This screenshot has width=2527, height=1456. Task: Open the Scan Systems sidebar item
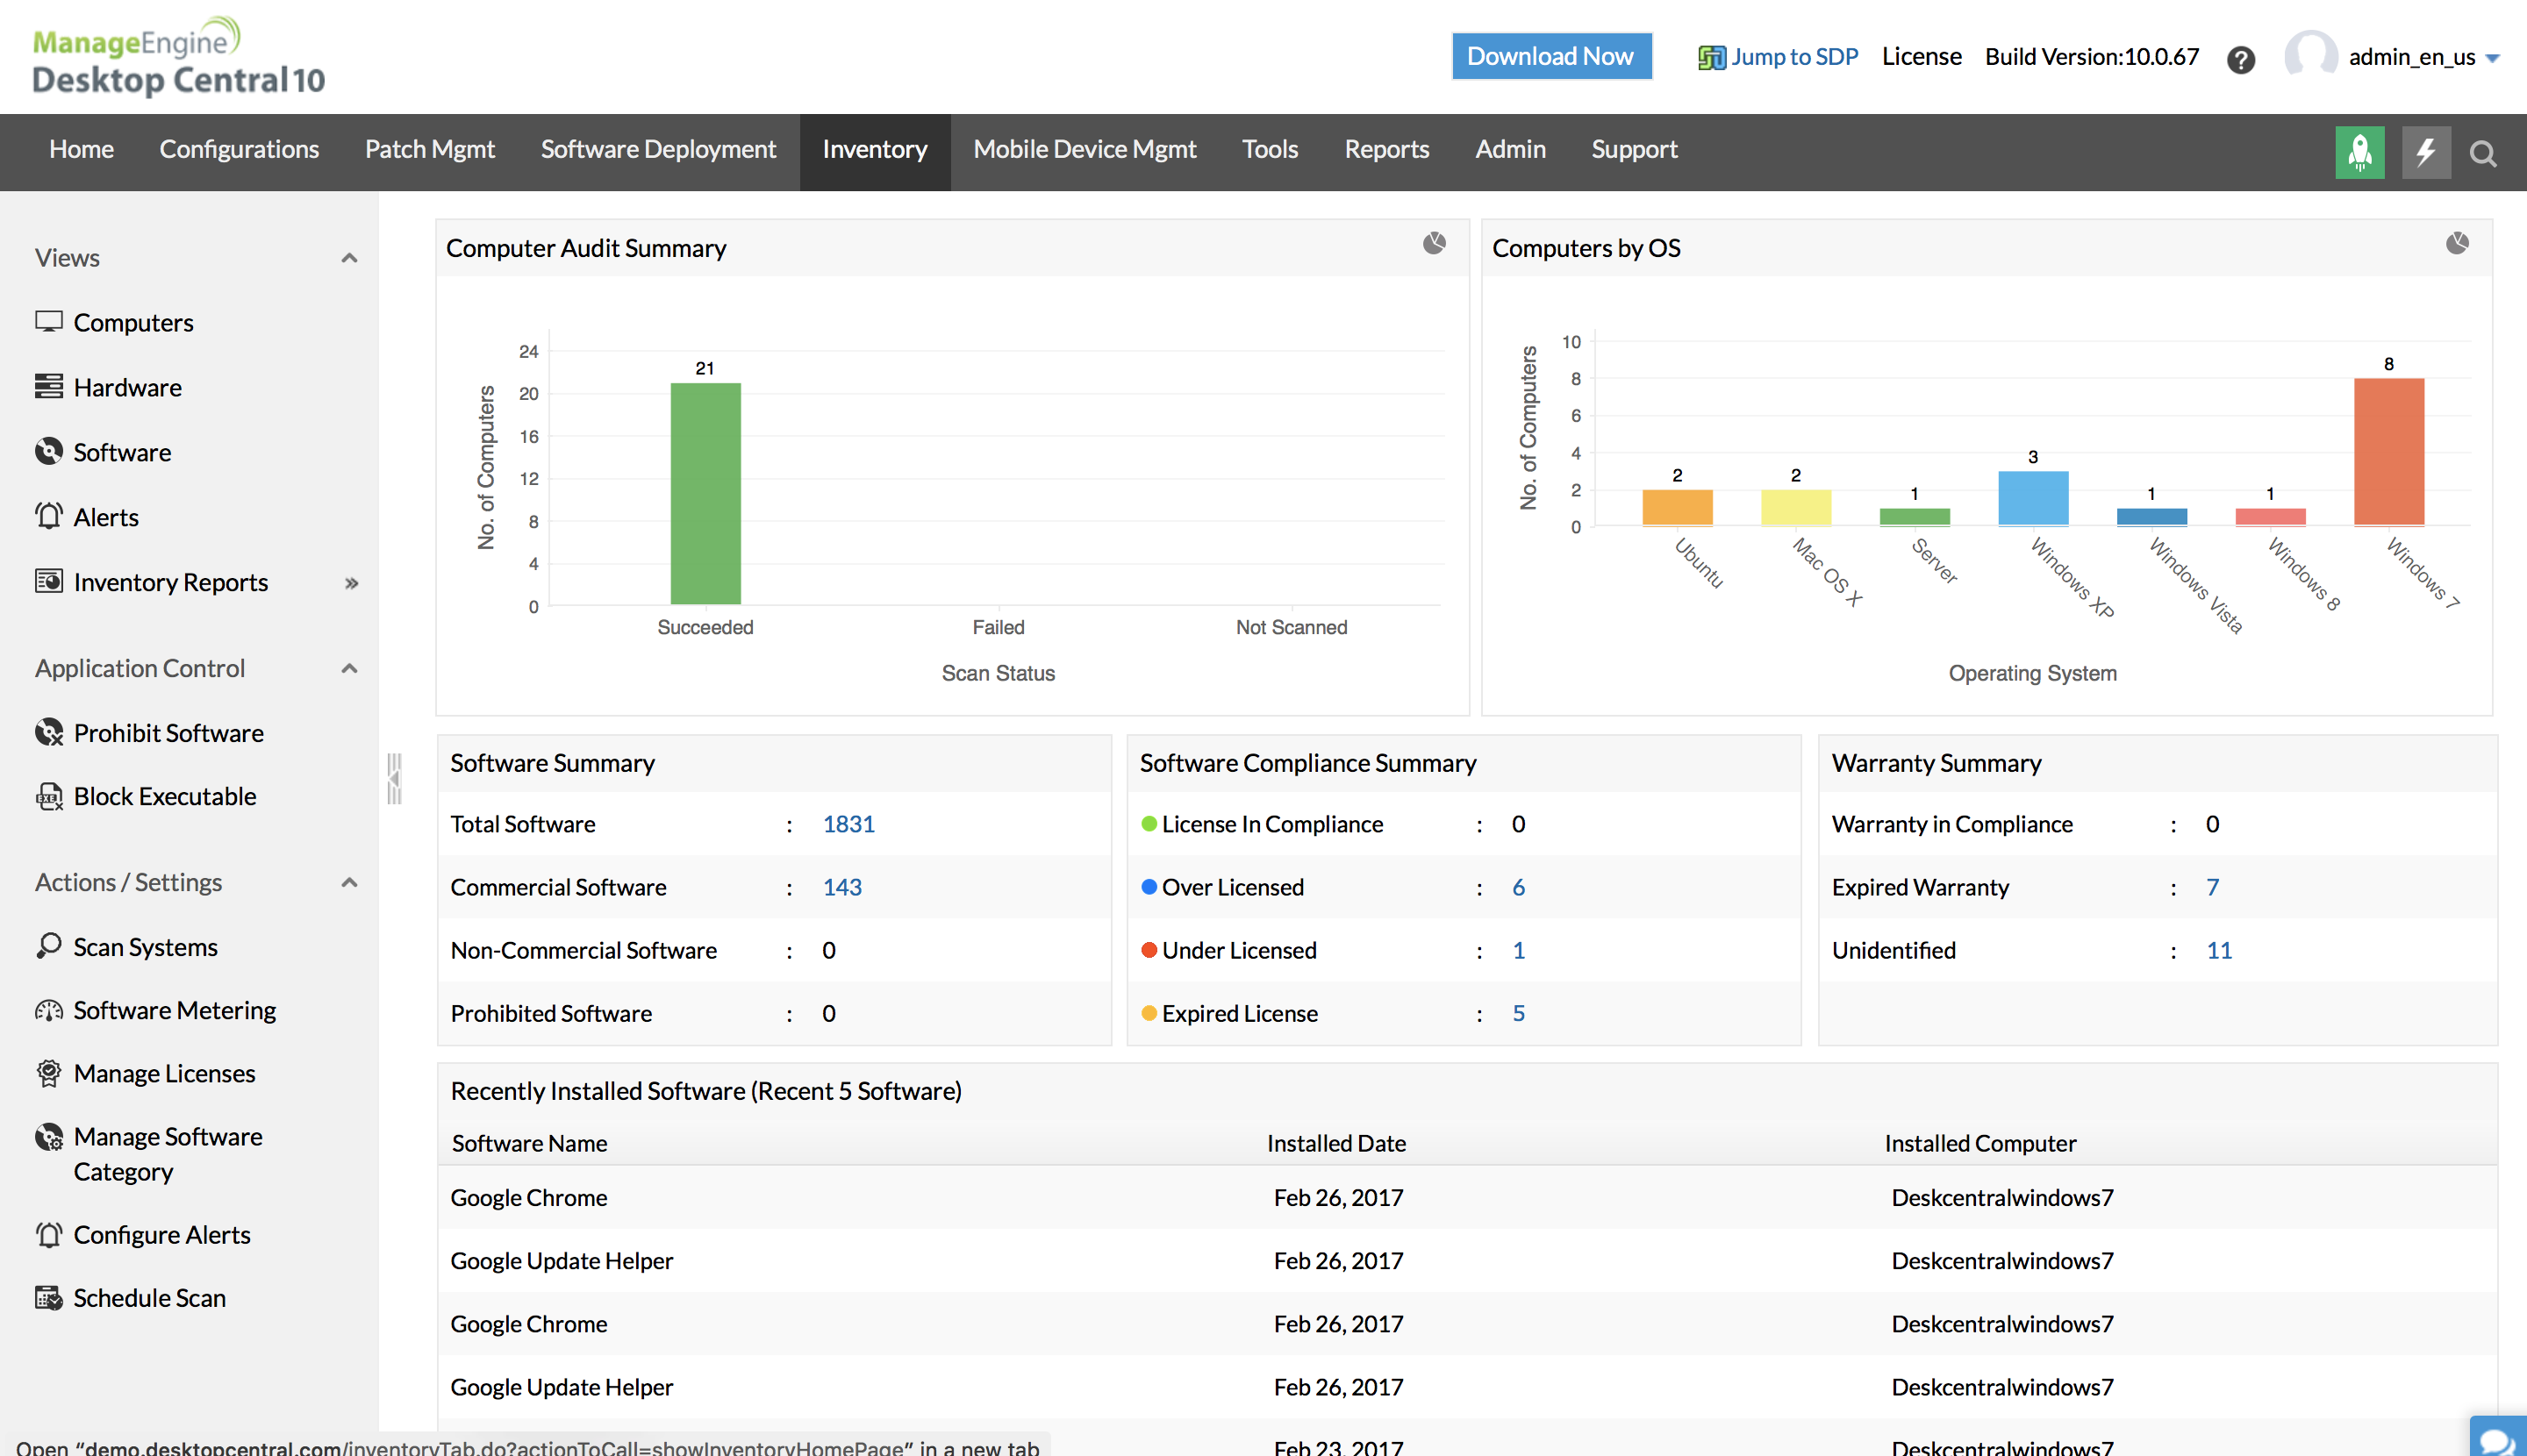click(x=145, y=946)
